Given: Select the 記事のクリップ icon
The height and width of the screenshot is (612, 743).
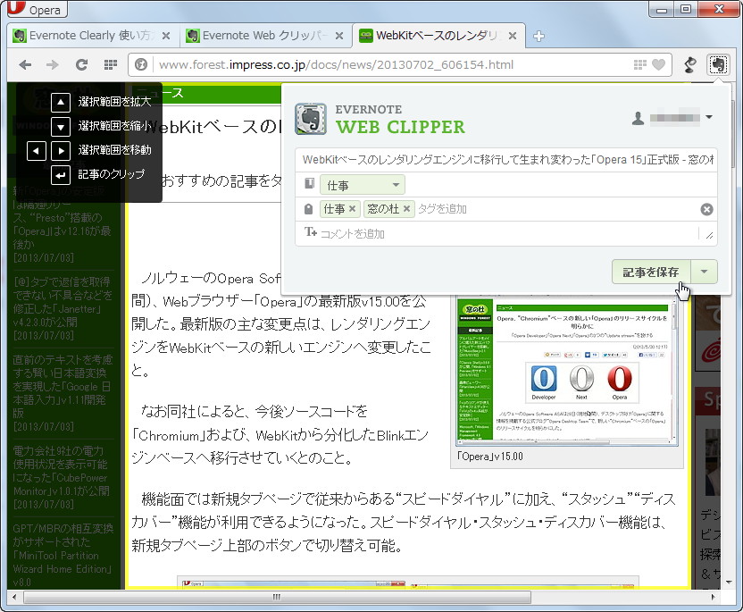Looking at the screenshot, I should tap(60, 175).
